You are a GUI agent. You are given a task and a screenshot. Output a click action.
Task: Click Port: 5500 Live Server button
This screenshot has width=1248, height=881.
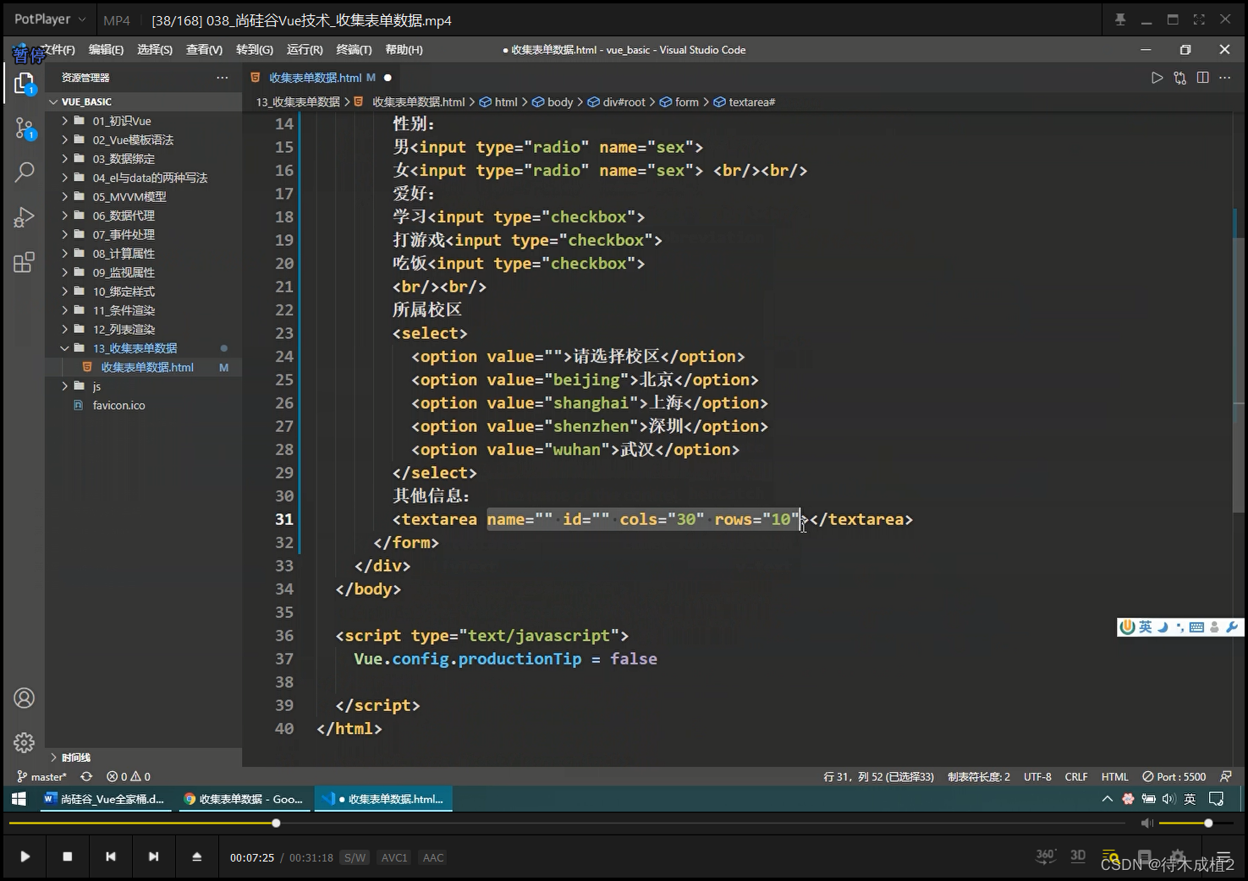(x=1174, y=776)
